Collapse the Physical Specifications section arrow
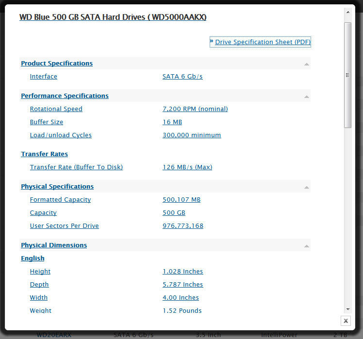The width and height of the screenshot is (363, 339). (x=307, y=187)
